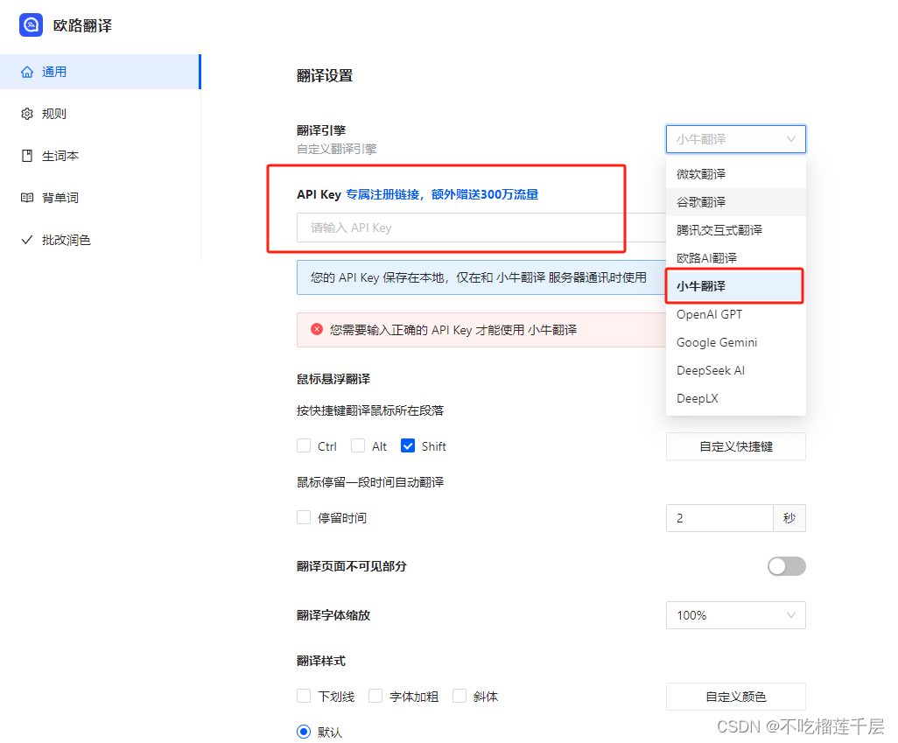Enable the 下划线 style checkbox
Screen dimensions: 898x743
304,696
